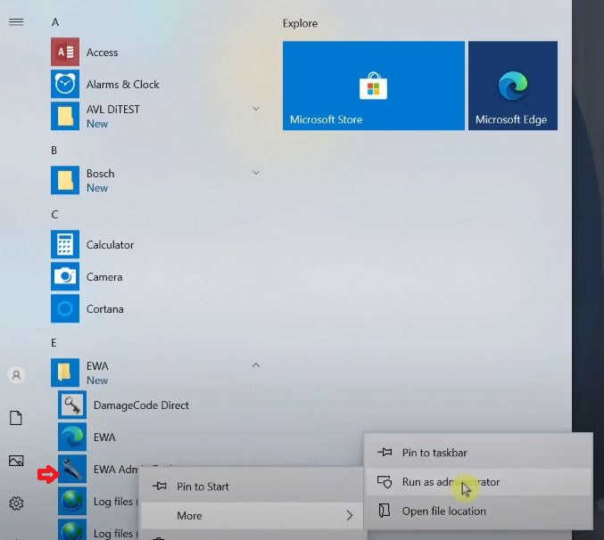The image size is (604, 540).
Task: Click the Explore group heading
Action: click(x=300, y=23)
